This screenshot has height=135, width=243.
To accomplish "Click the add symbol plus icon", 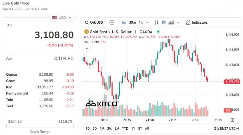I will pos(112,23).
